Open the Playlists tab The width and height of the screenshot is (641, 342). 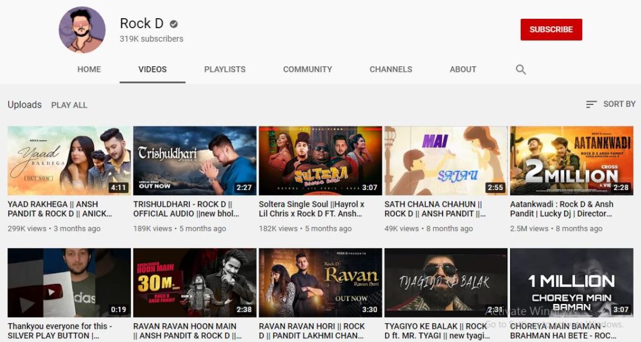click(225, 69)
